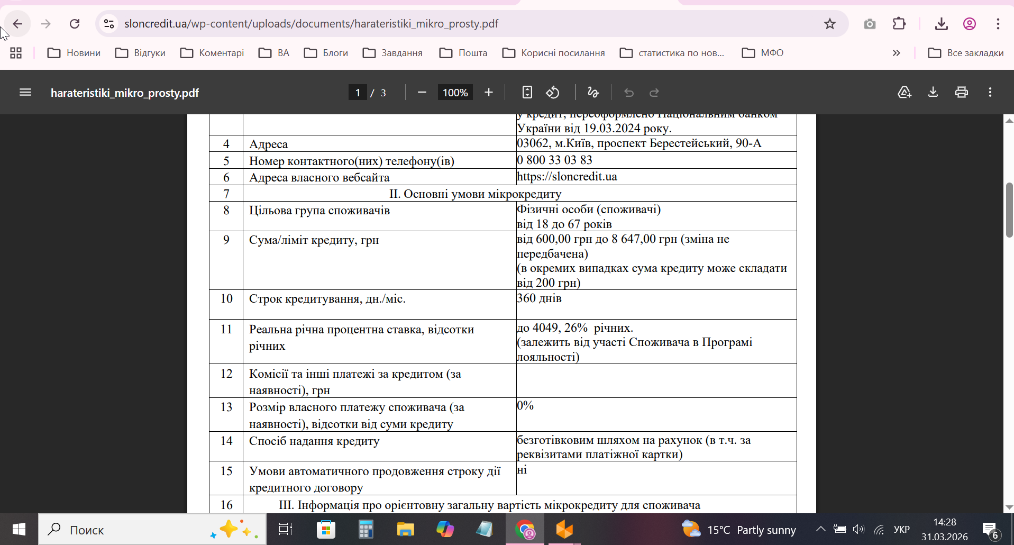This screenshot has width=1014, height=545.
Task: Open the Корисні посилання bookmark folder
Action: pos(554,53)
